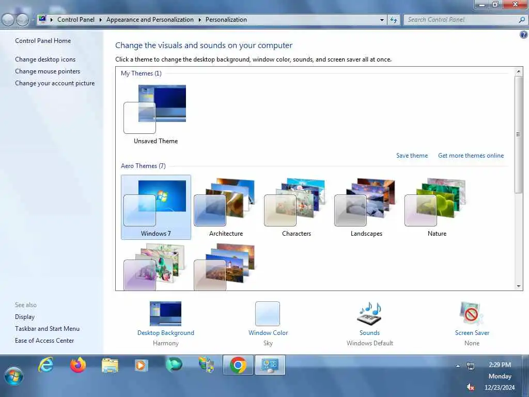529x397 pixels.
Task: Open the address bar history dropdown
Action: point(382,20)
